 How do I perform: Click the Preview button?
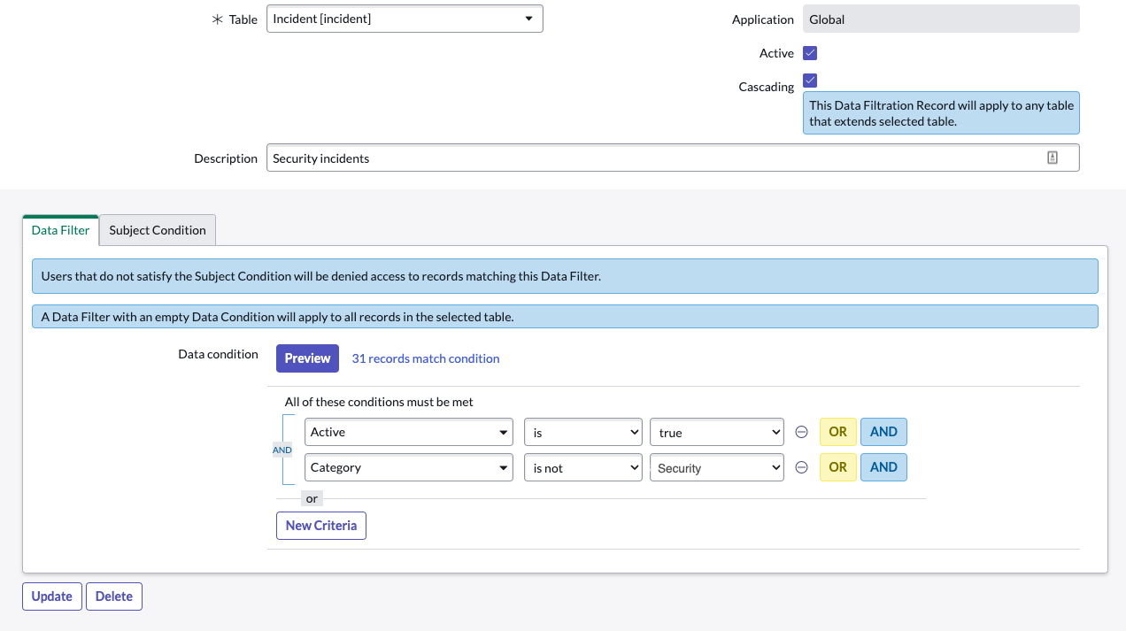tap(308, 358)
